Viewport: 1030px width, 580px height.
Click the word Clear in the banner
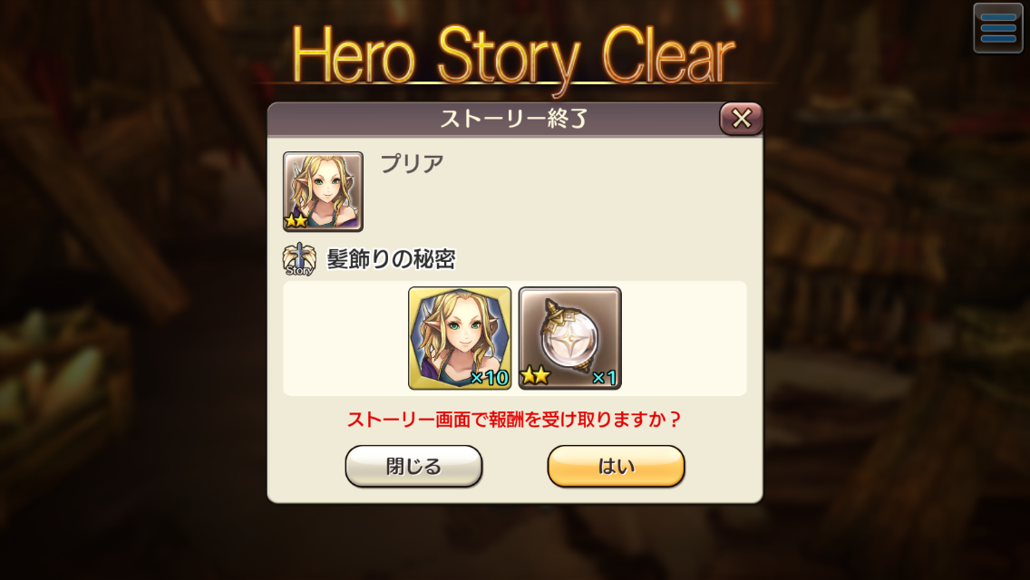[668, 56]
